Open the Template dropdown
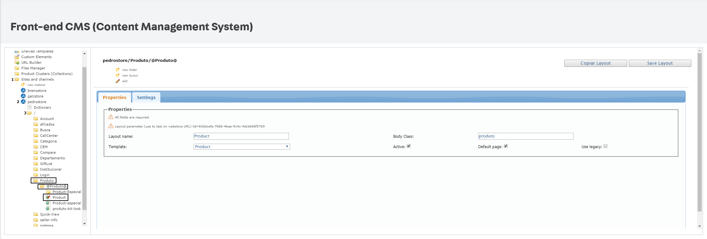The height and width of the screenshot is (239, 707). (x=242, y=147)
